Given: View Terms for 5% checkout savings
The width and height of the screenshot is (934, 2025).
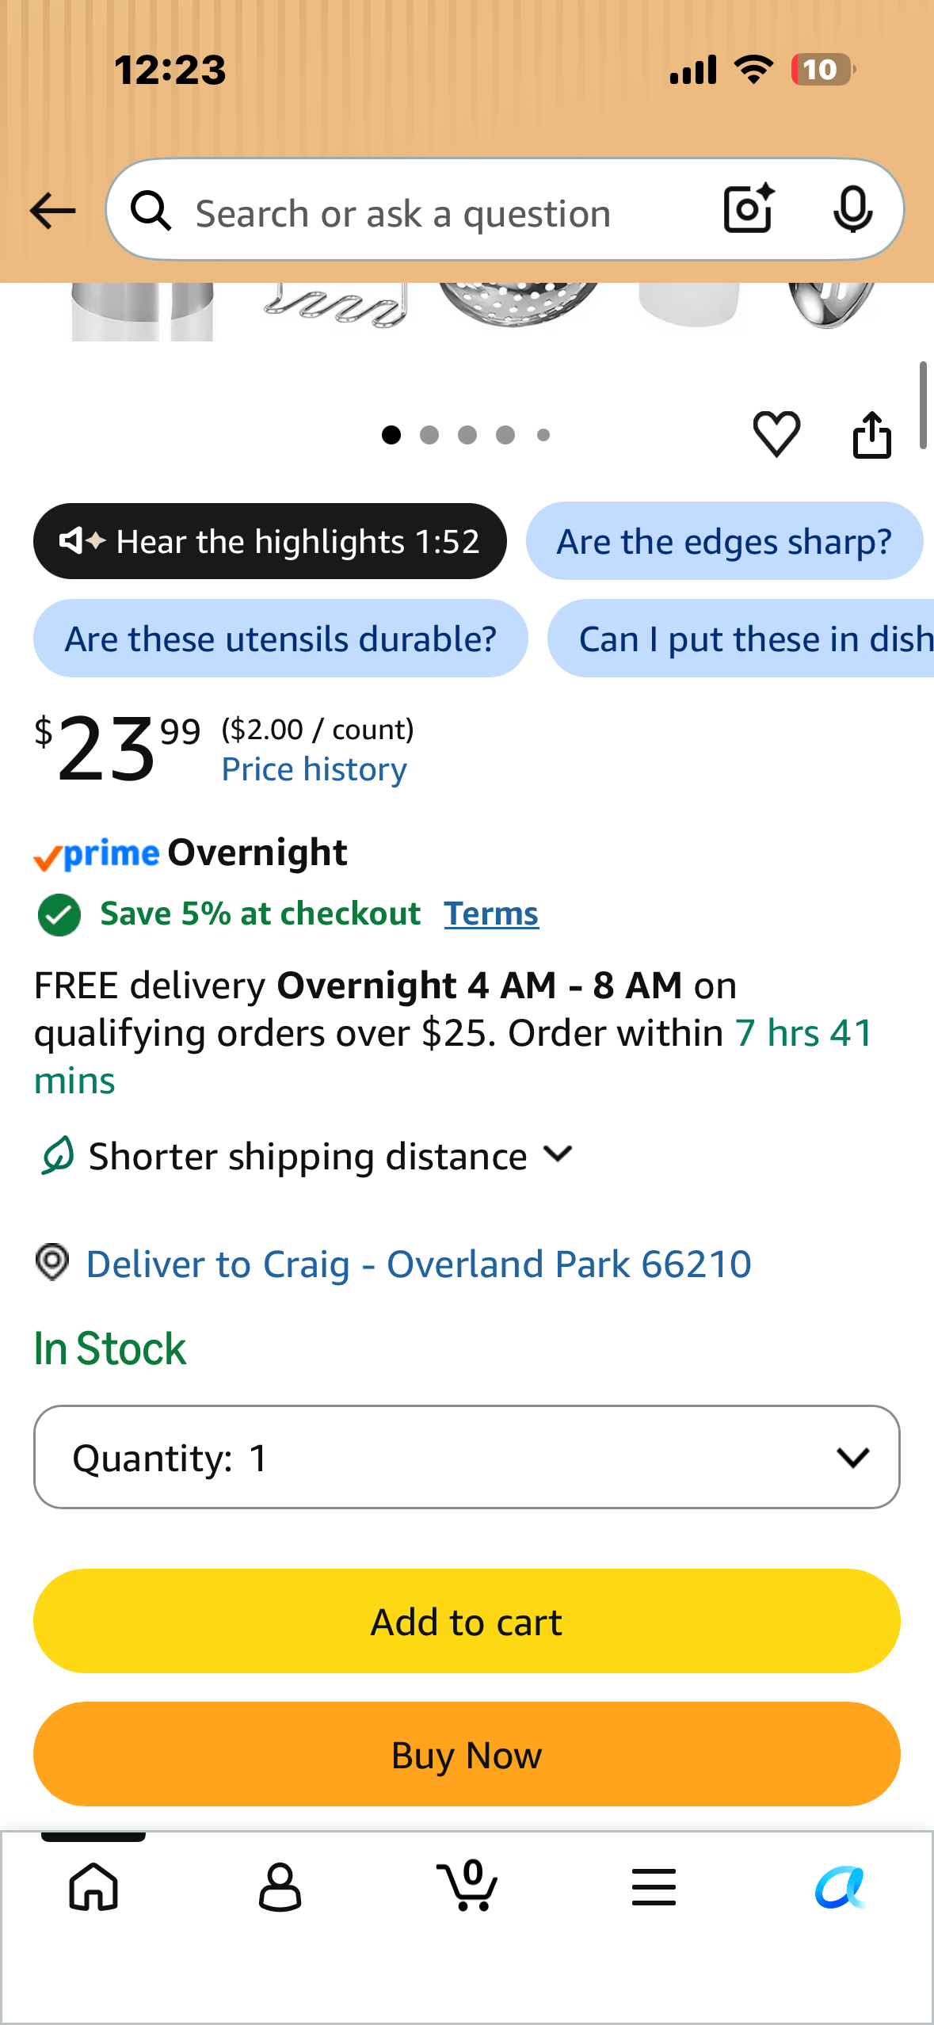Looking at the screenshot, I should coord(491,913).
